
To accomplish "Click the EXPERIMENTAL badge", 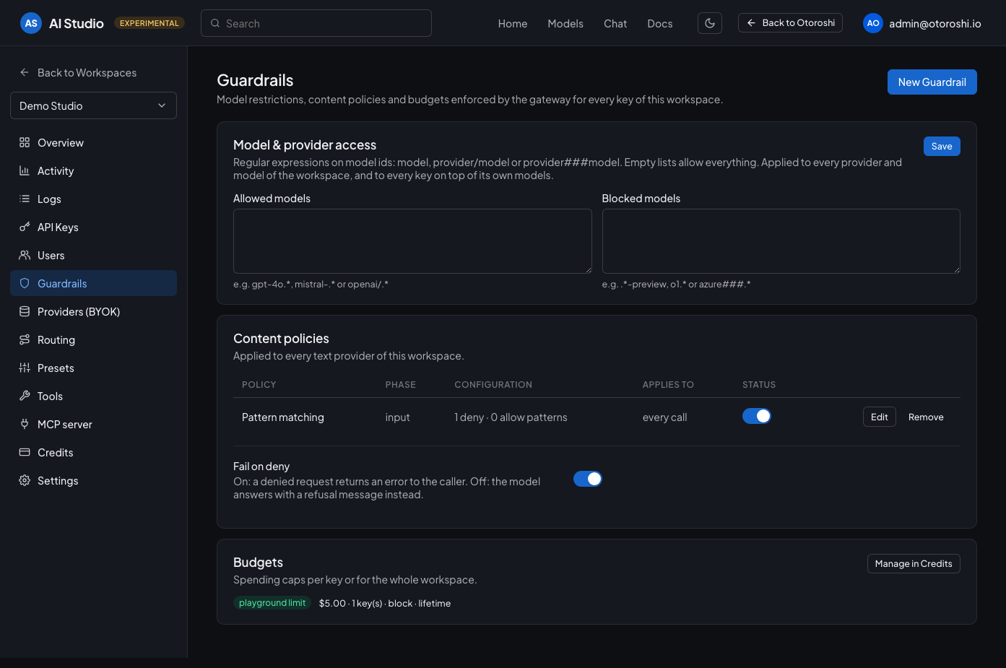I will 149,23.
